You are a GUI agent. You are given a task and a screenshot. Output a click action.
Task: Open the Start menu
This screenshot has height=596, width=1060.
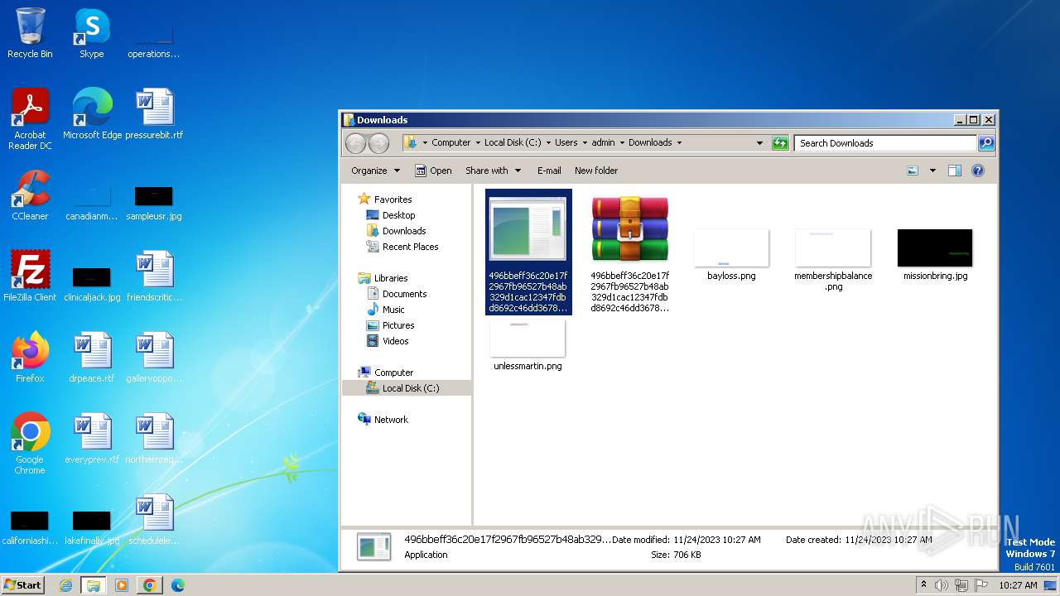(x=22, y=584)
